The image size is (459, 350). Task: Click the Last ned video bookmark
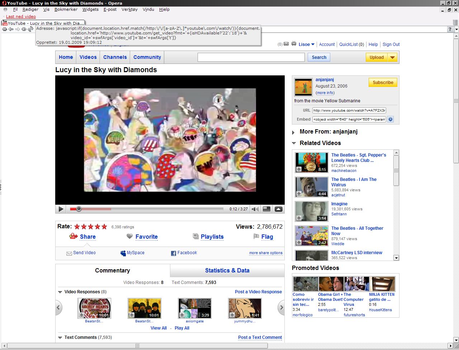click(21, 17)
